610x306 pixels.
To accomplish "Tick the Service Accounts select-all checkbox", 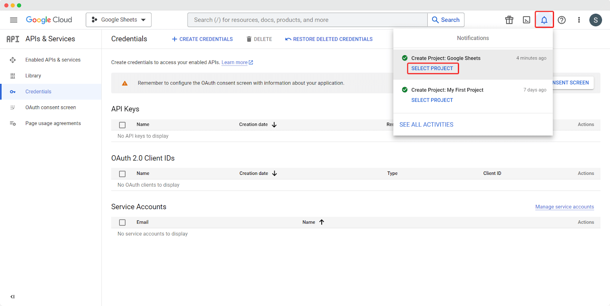I will tap(122, 223).
